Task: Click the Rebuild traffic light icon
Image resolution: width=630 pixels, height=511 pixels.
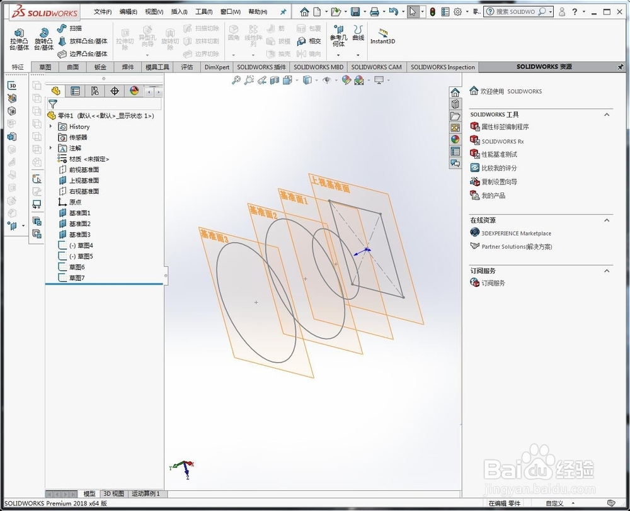Action: point(432,11)
